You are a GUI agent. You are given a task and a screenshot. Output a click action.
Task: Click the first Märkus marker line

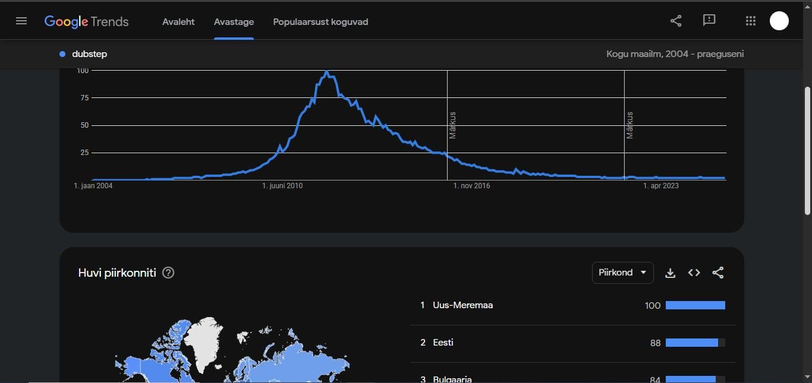coord(447,125)
